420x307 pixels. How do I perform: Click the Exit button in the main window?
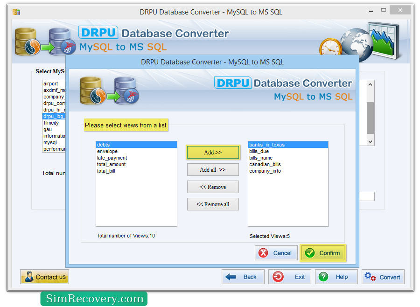click(289, 277)
